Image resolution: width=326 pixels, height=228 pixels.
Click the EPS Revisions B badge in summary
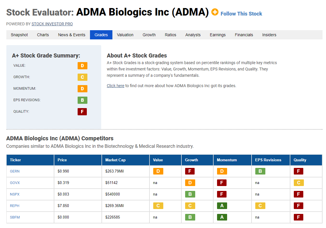82,100
